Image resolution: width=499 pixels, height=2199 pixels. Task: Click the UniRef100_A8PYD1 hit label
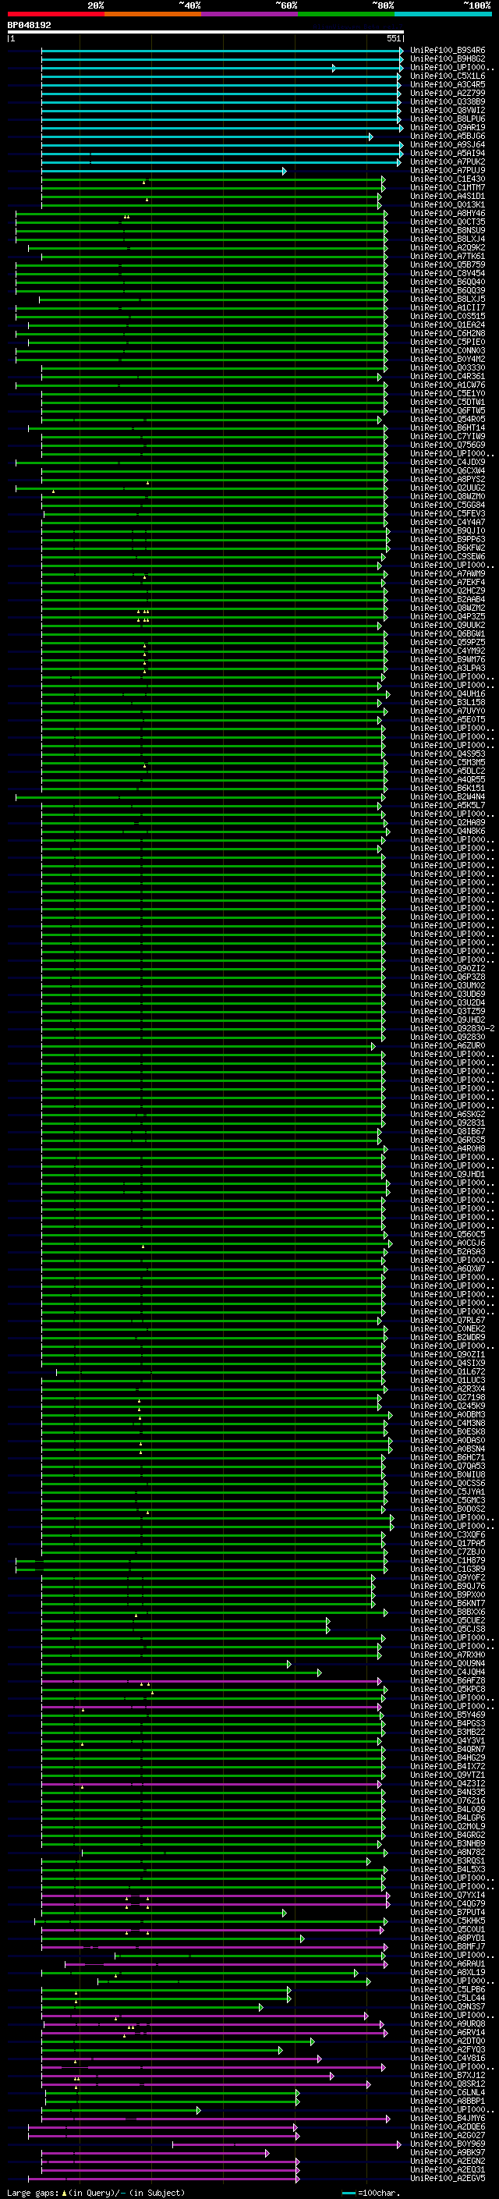(448, 1938)
